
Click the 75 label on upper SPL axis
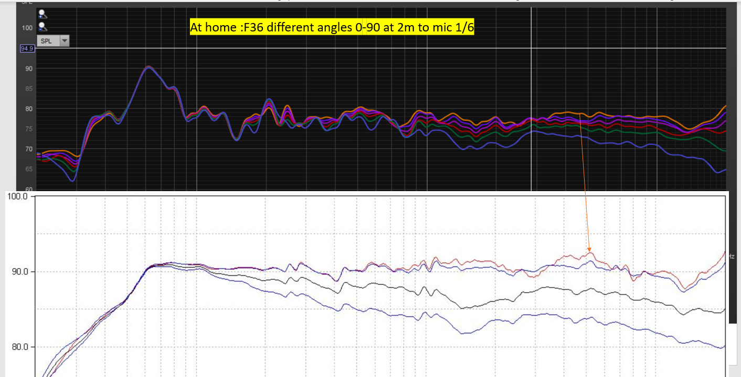pos(29,129)
